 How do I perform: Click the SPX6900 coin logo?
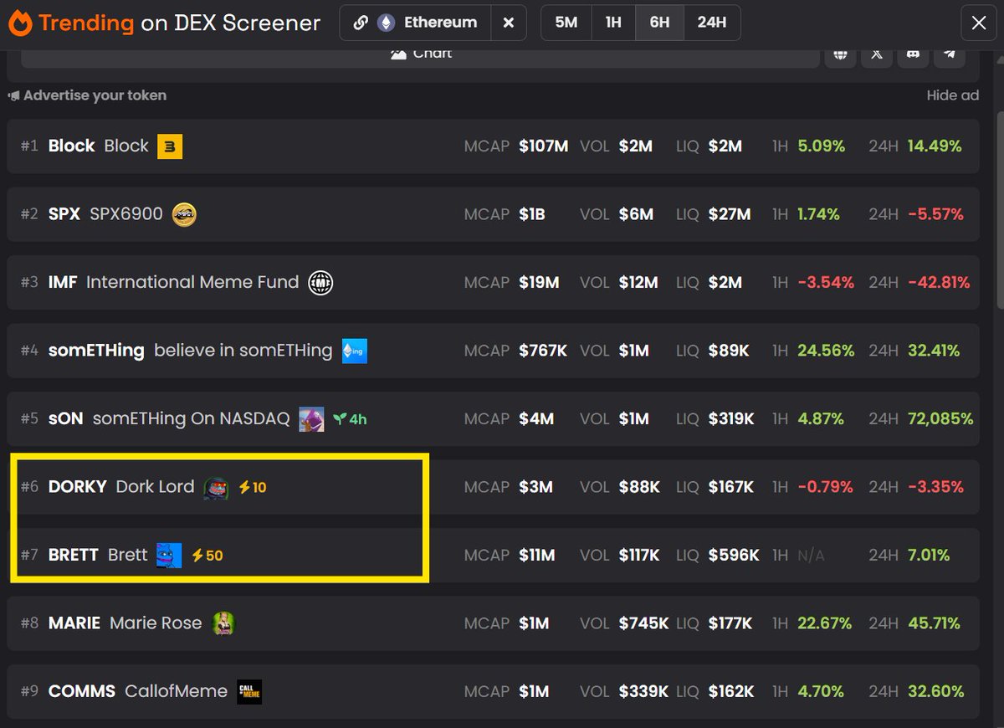pos(184,214)
